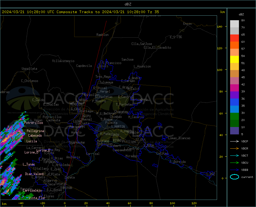256x207 pixels.
Task: Click the Encon map label
Action: (187, 24)
